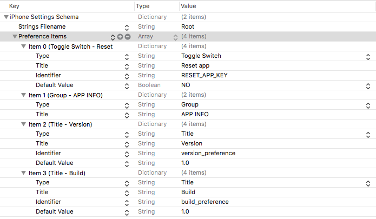
Task: Select the RESET_APP_KEY identifier value
Action: click(205, 76)
